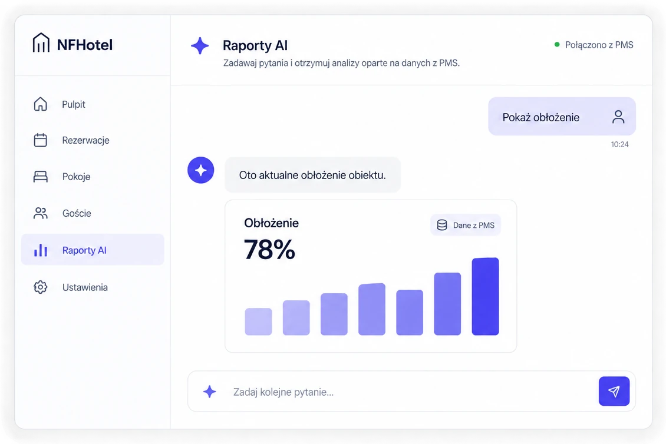Select Raporty AI in the sidebar
666x444 pixels.
[93, 250]
